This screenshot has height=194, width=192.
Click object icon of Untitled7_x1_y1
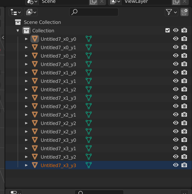pos(35,81)
